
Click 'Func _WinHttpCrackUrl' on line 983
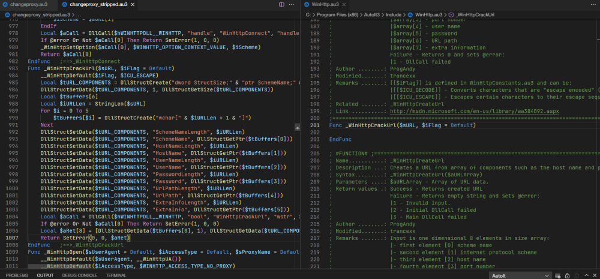point(61,68)
